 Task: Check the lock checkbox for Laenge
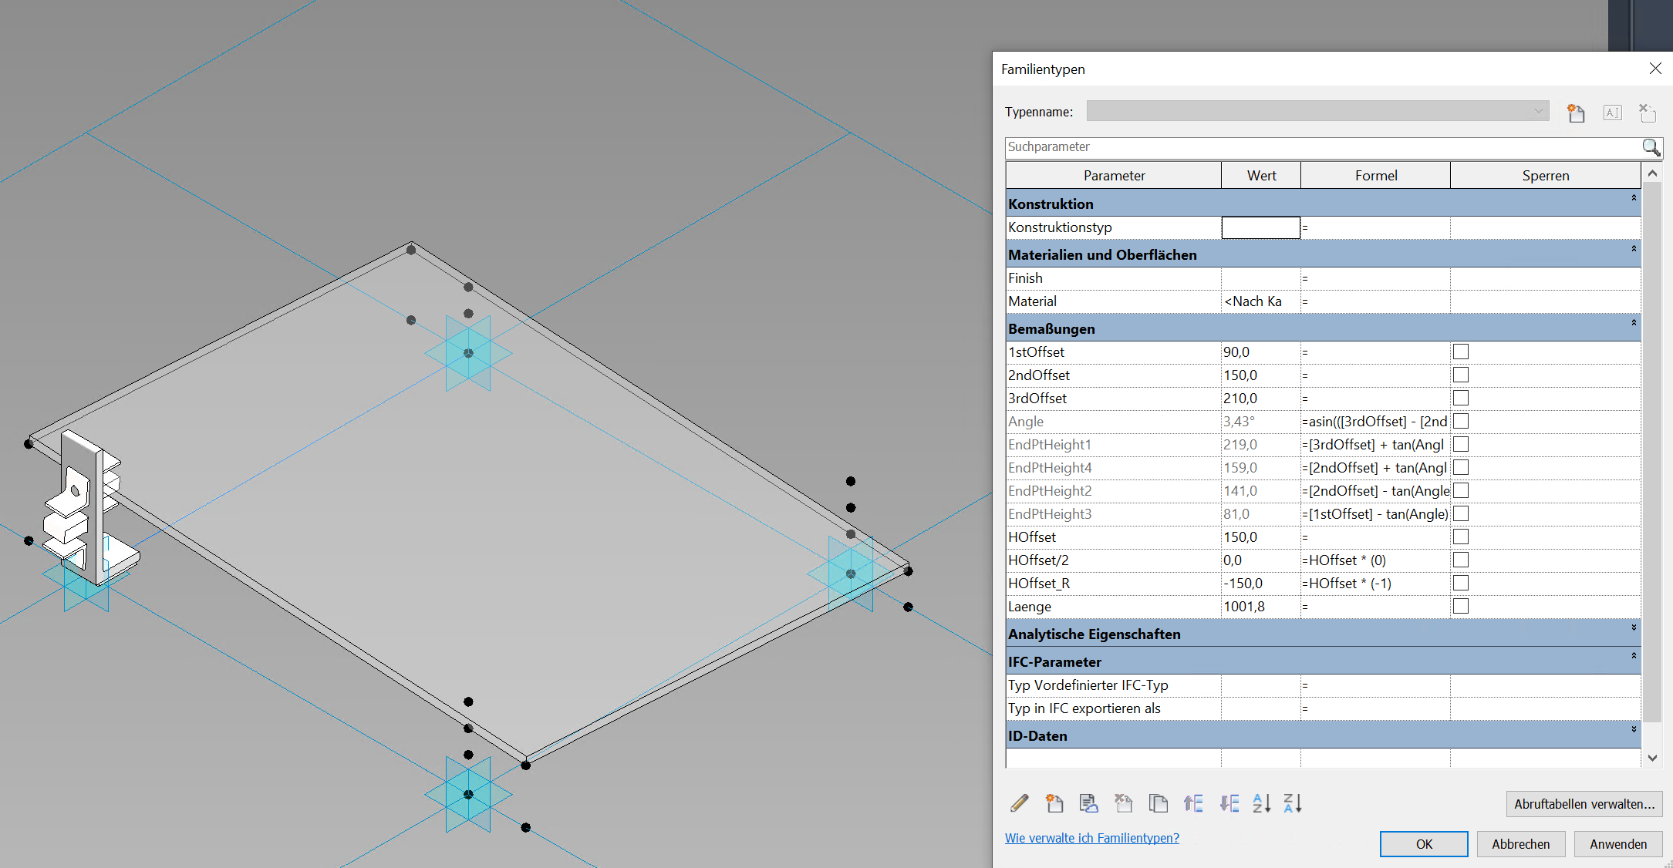tap(1460, 606)
